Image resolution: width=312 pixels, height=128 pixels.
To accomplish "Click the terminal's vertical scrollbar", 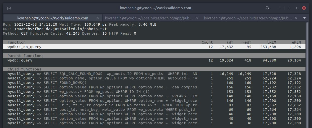I will pyautogui.click(x=307, y=75).
